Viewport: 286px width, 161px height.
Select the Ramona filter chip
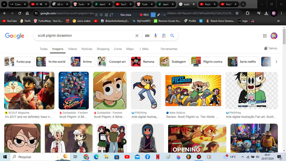[x=144, y=62]
